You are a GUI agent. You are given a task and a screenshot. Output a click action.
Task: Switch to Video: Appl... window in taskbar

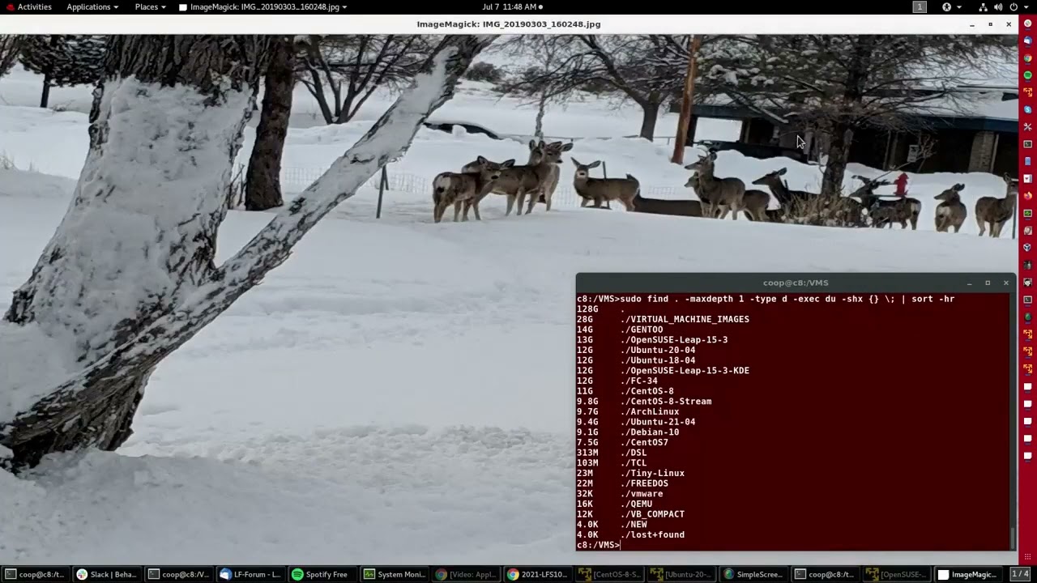click(x=465, y=574)
